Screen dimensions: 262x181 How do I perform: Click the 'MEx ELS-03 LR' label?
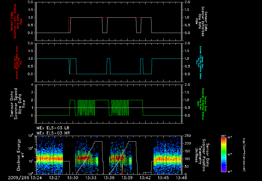point(53,128)
